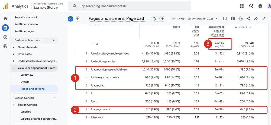
Task: Click the total event count 19,040
Action: click(x=249, y=43)
